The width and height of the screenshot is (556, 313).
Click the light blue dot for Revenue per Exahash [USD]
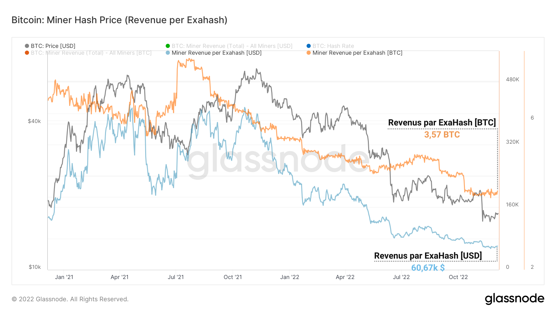(x=168, y=53)
